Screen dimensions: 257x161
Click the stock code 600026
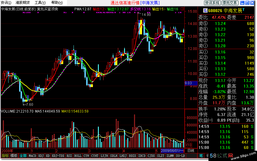(x=215, y=11)
